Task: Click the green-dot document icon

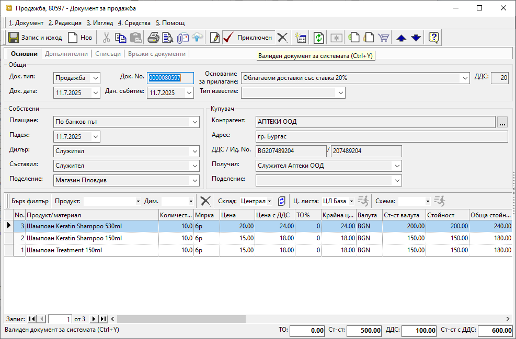Action: click(x=354, y=38)
